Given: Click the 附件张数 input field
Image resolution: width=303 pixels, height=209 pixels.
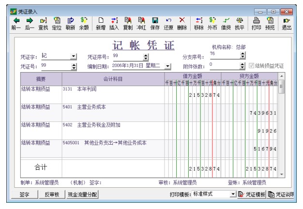Looking at the screenshot, I should (225, 65).
